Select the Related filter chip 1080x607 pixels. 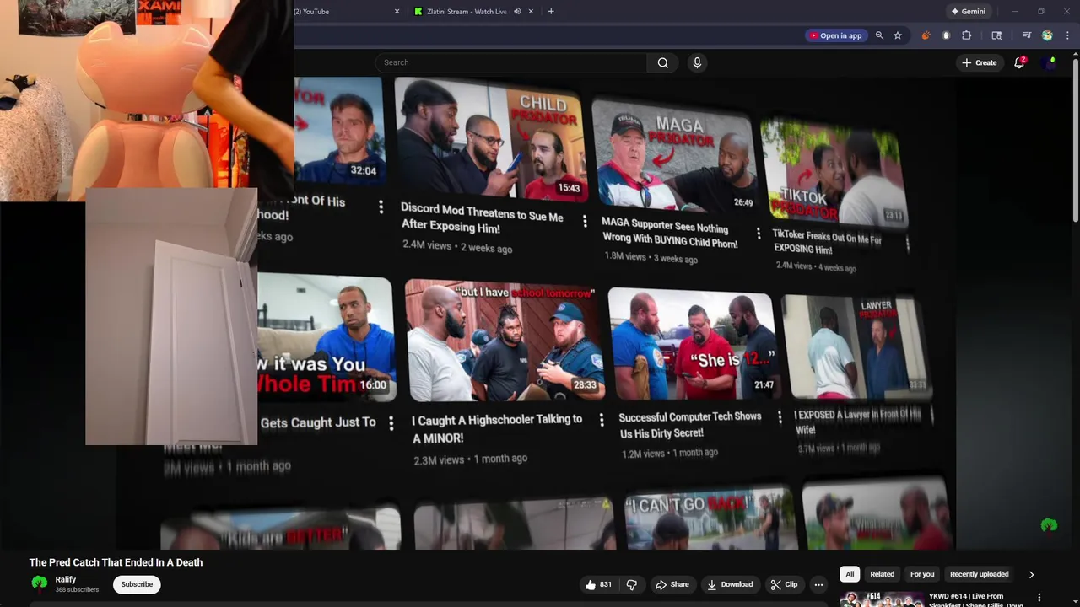[882, 574]
